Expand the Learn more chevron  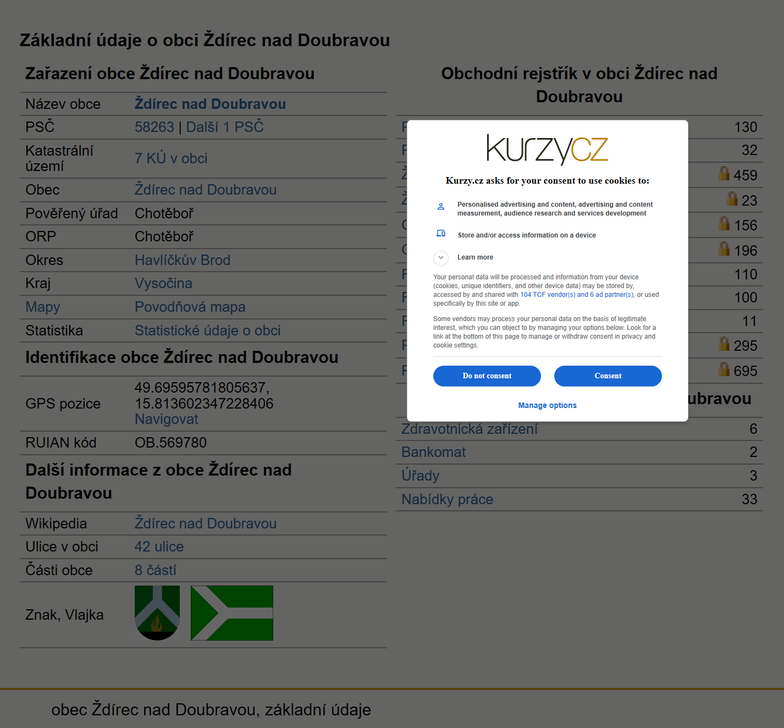coord(441,257)
